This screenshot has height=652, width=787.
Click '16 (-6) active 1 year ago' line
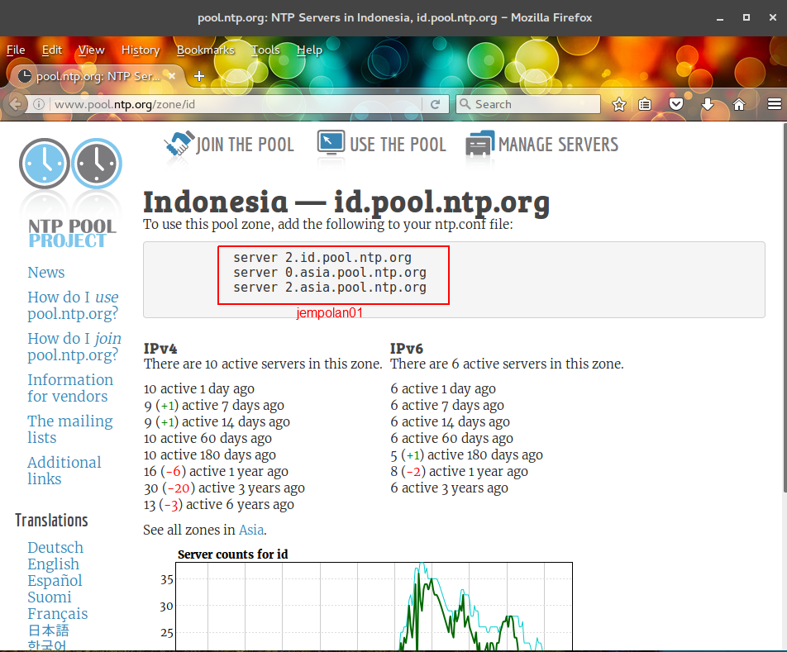tap(216, 472)
